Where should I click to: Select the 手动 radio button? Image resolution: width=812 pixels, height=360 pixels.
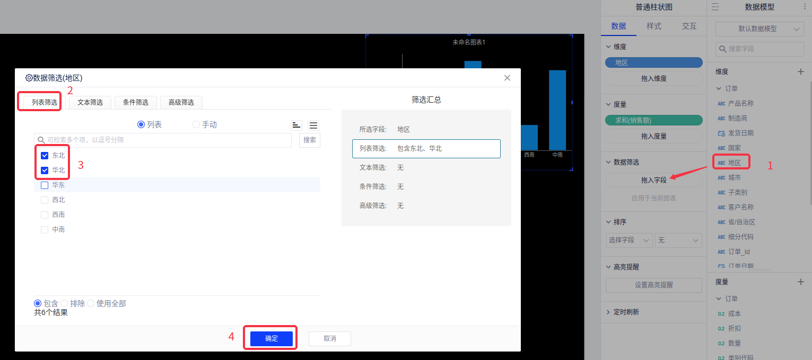tap(196, 125)
